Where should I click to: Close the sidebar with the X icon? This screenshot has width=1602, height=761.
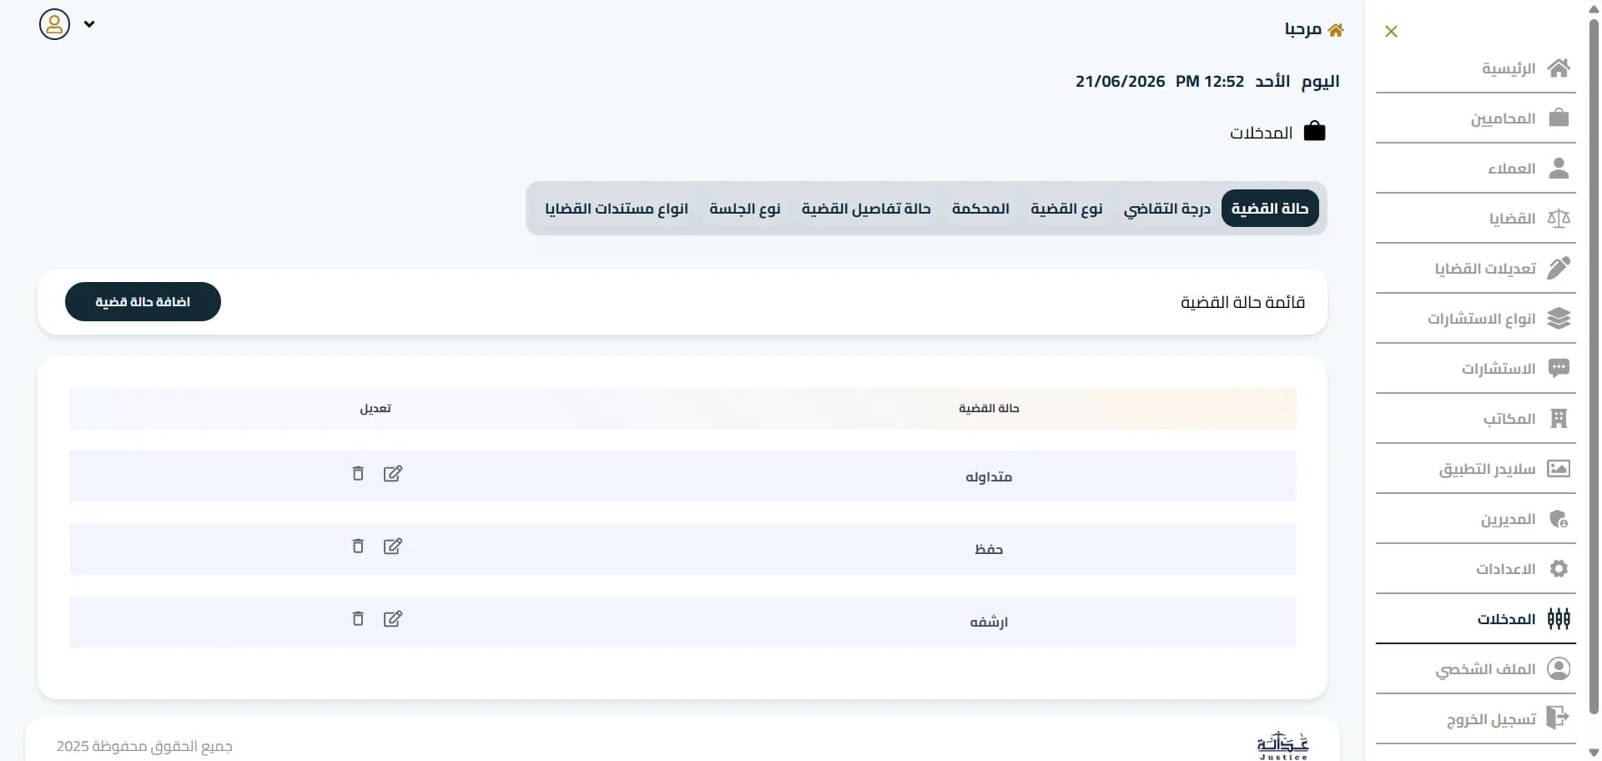click(1391, 32)
